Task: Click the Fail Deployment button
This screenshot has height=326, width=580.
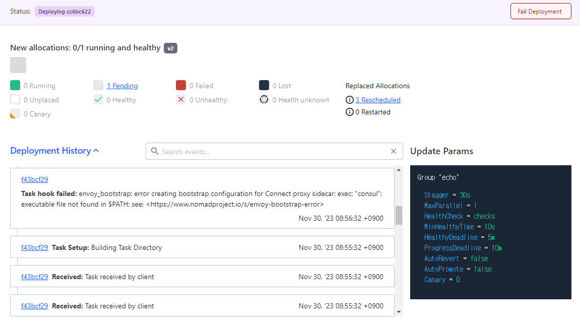Action: pos(540,12)
